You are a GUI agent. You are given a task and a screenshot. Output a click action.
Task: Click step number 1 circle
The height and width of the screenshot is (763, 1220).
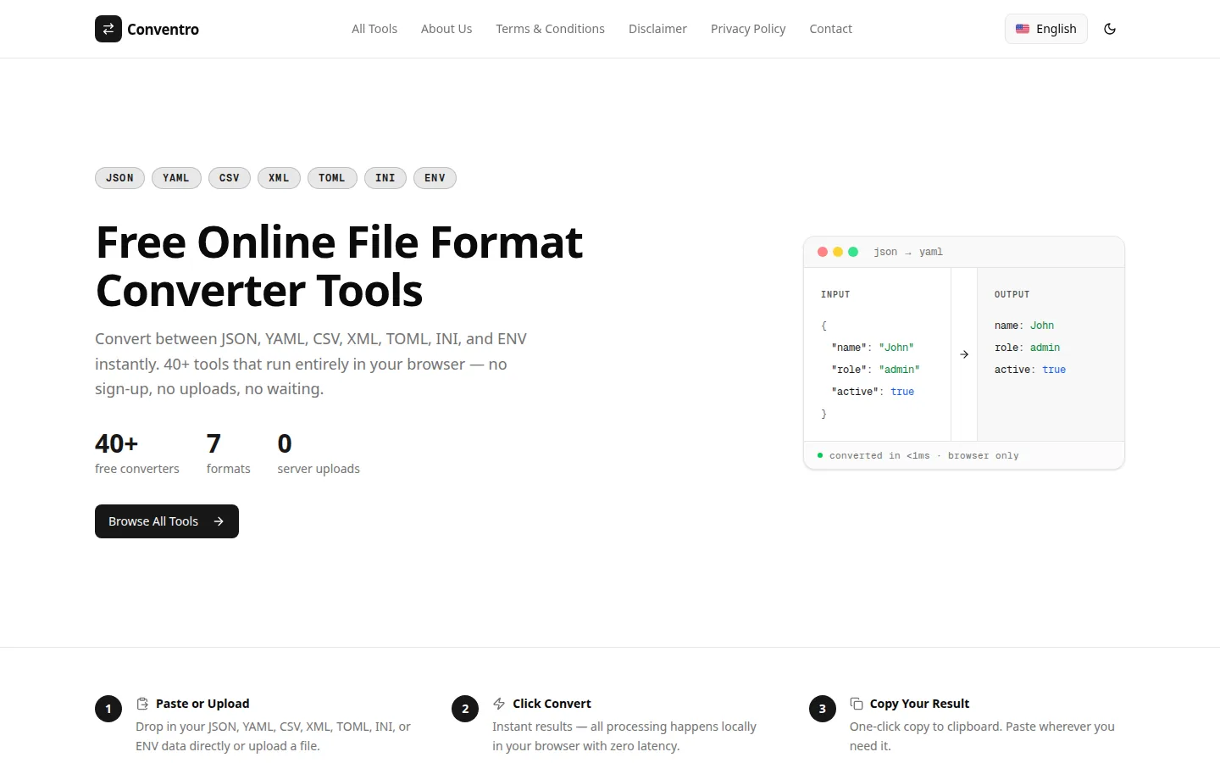[x=108, y=709]
